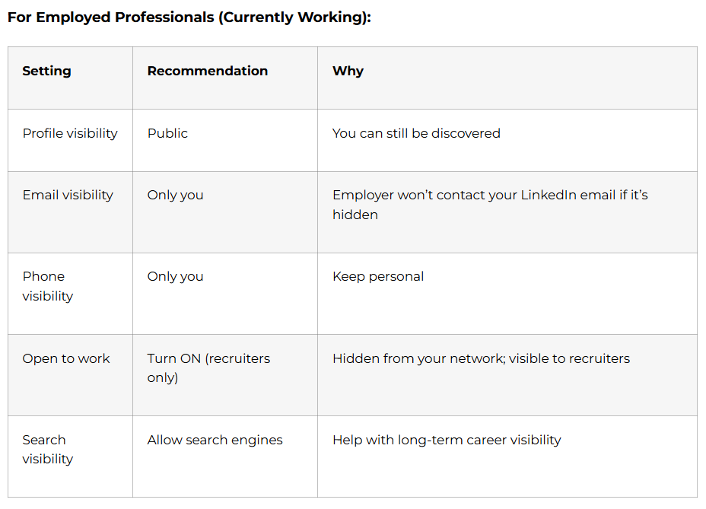Click the 'Why' column header
The height and width of the screenshot is (509, 706).
[348, 71]
